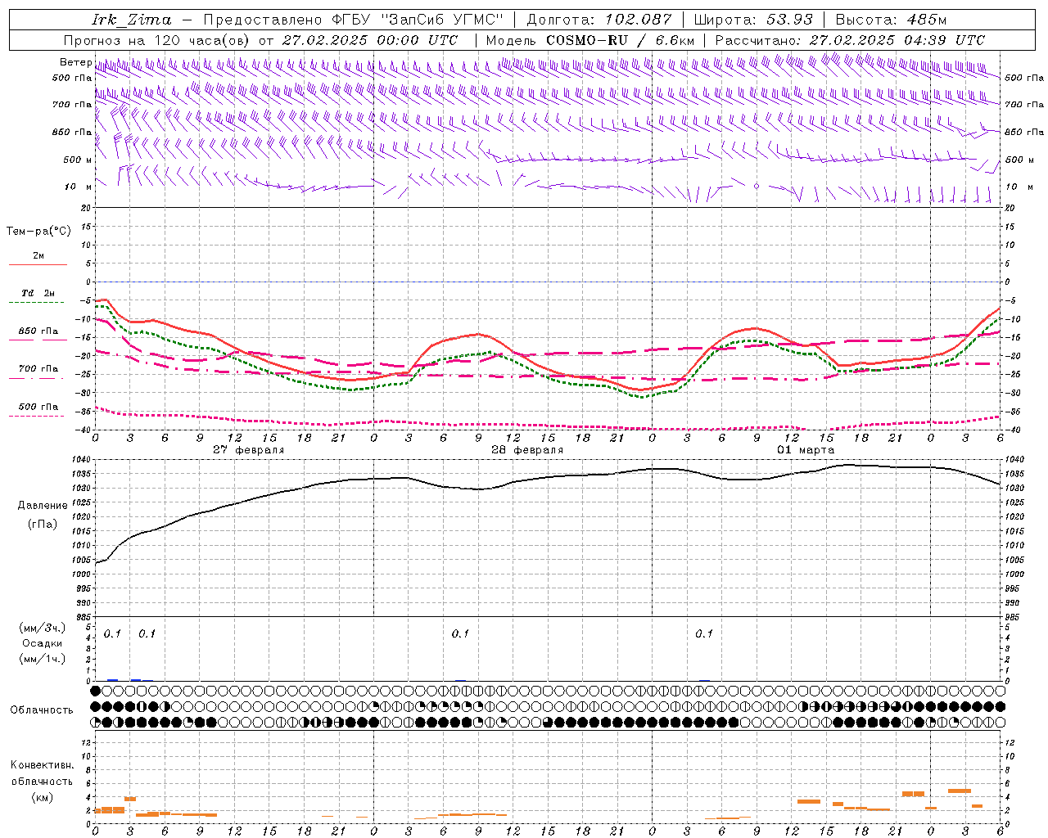Select the Давление panel label

pyautogui.click(x=43, y=506)
